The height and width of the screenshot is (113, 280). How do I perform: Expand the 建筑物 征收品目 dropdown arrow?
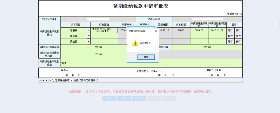[116, 30]
